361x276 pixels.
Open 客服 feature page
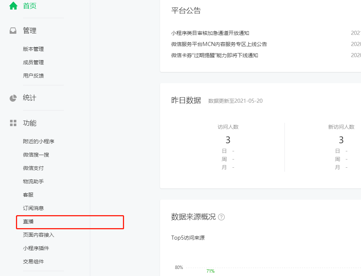point(28,195)
